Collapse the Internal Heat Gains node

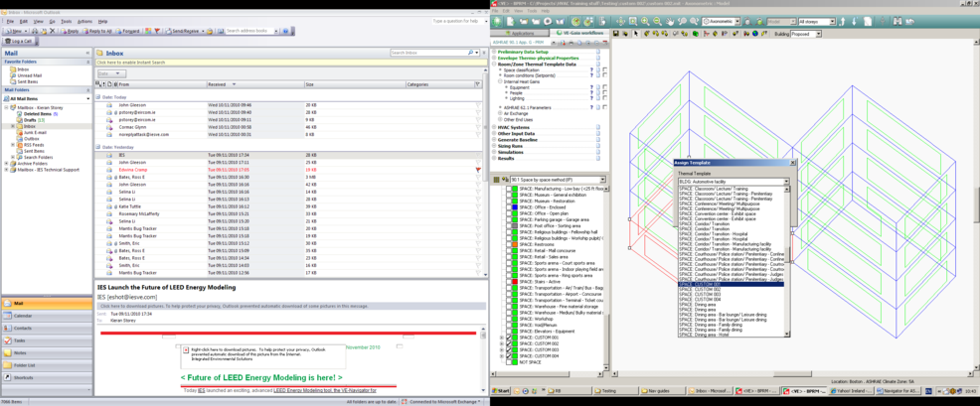point(500,81)
